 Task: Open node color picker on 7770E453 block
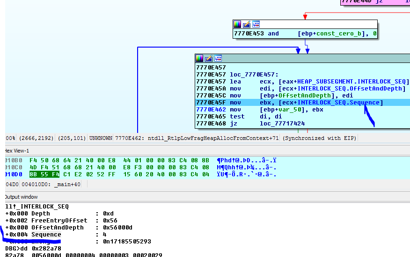pos(238,24)
